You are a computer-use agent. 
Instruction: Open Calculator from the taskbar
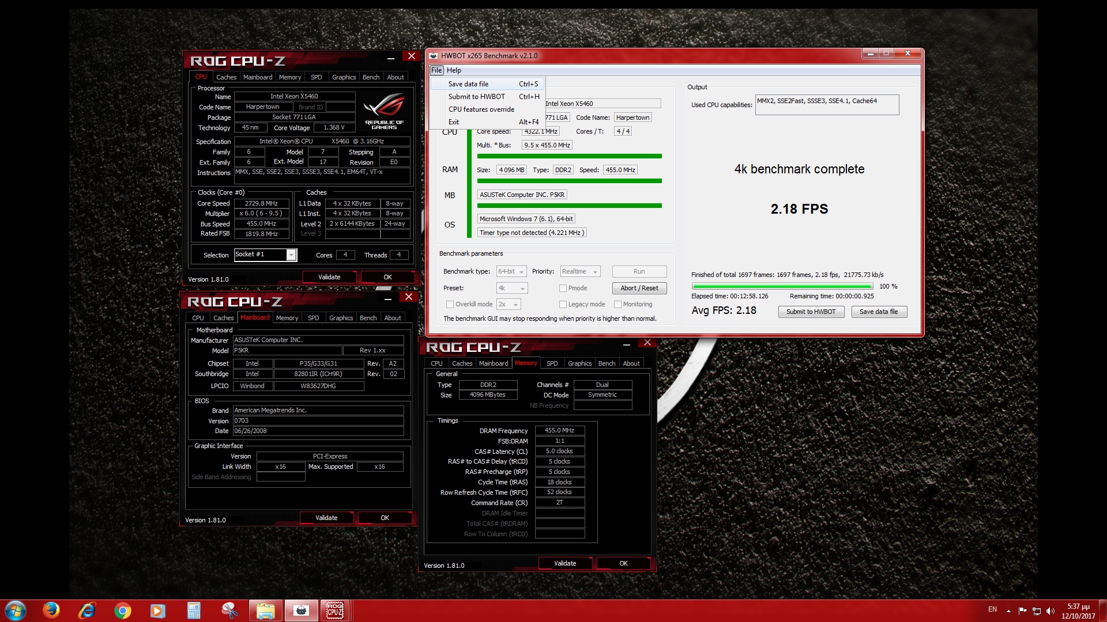pos(194,610)
